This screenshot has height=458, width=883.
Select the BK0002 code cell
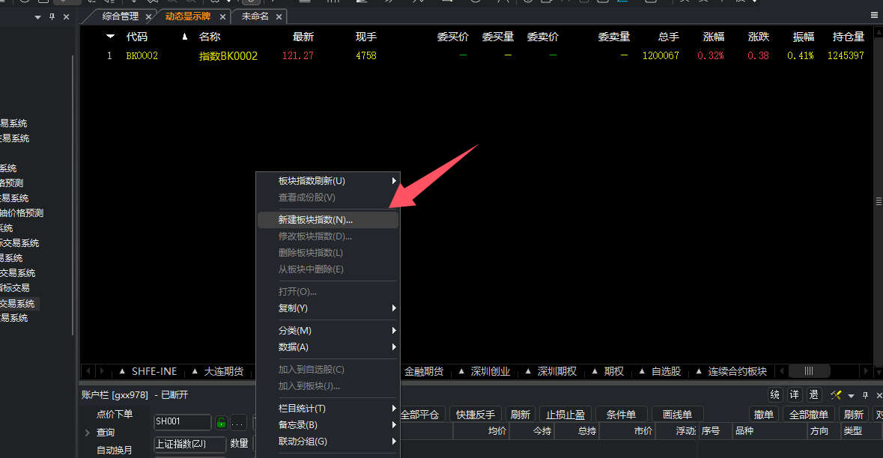point(142,55)
